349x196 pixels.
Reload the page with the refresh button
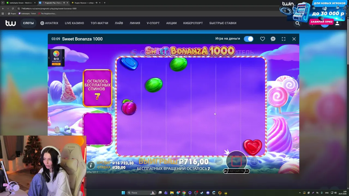pyautogui.click(x=13, y=8)
